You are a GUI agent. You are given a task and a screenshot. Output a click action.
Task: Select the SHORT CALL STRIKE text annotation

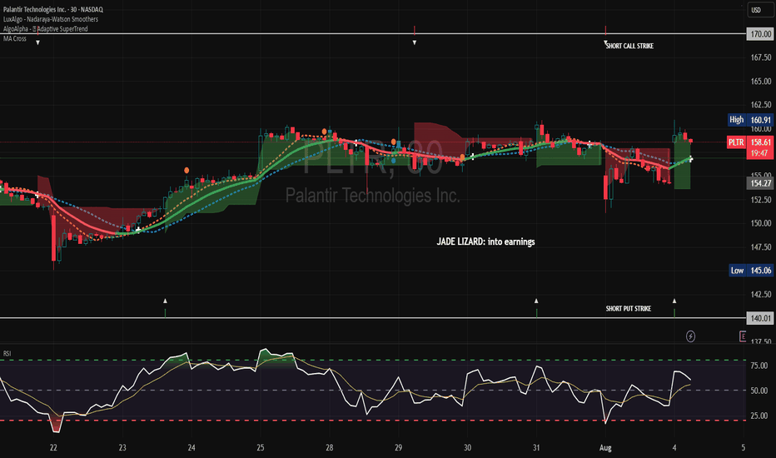[629, 46]
